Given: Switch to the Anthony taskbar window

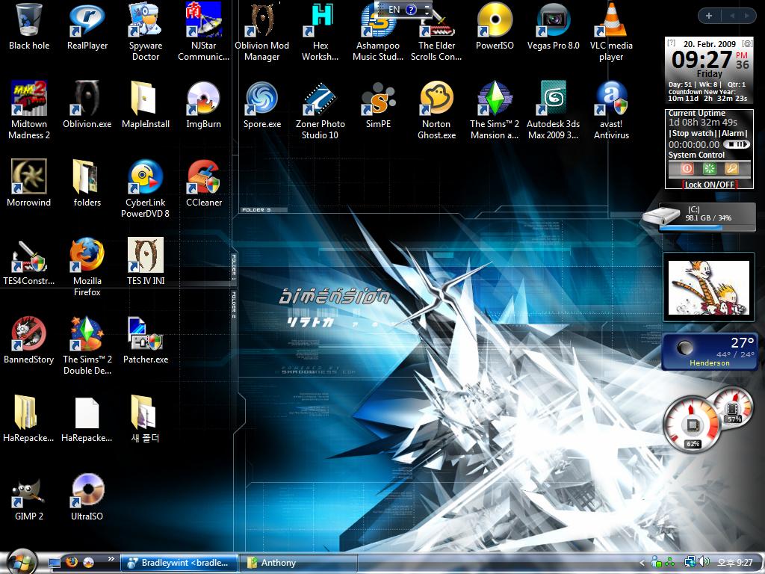Looking at the screenshot, I should coord(300,563).
